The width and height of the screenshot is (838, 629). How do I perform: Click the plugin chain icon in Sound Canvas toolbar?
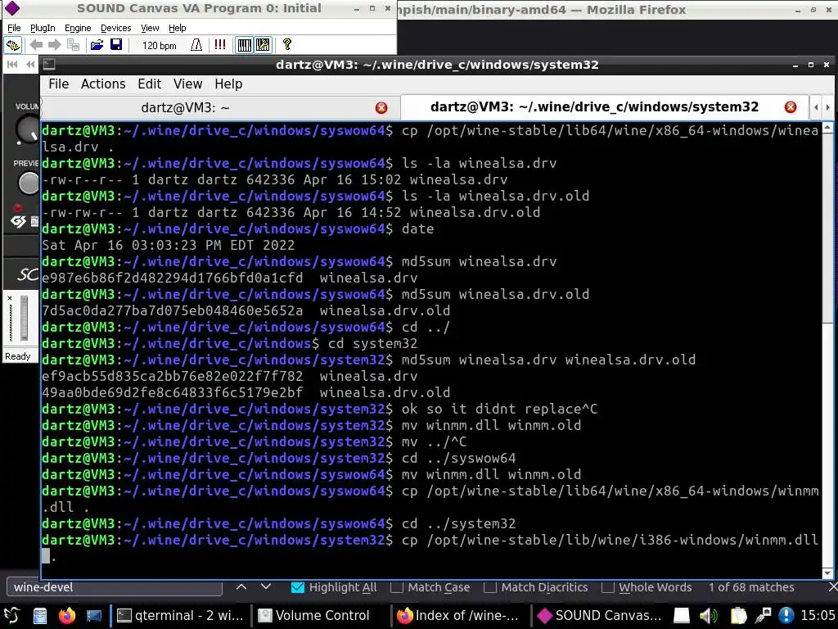pyautogui.click(x=13, y=45)
